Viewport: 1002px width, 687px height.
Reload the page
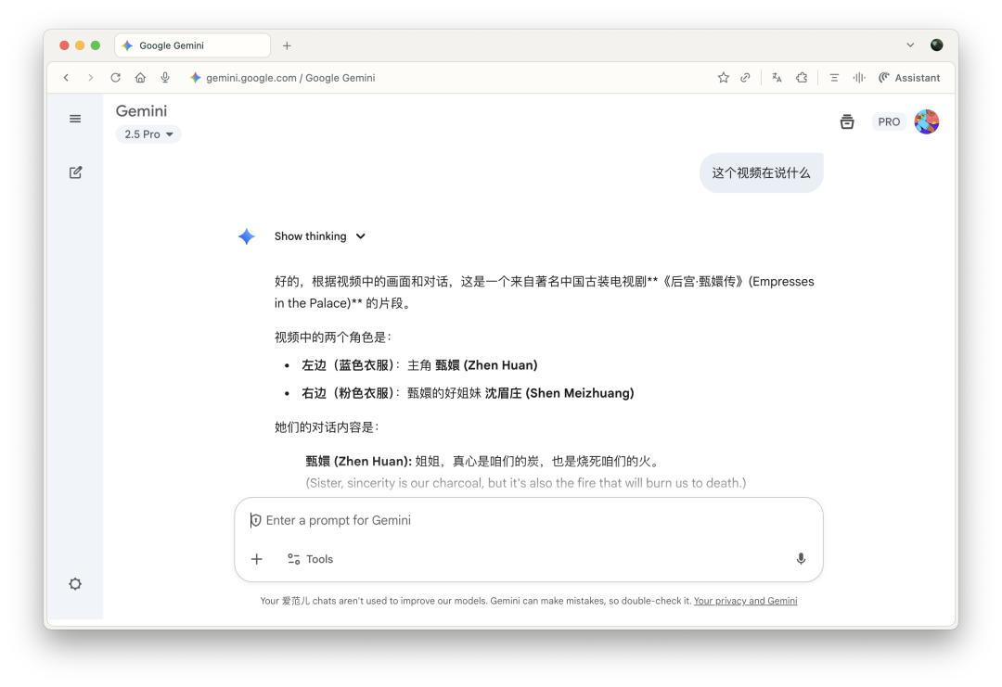pyautogui.click(x=115, y=78)
